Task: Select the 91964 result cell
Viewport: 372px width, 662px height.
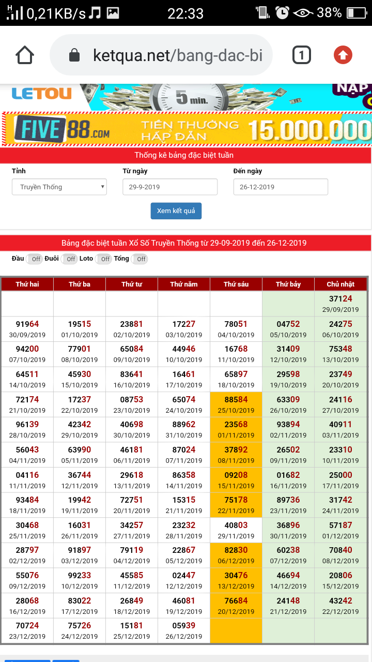Action: click(27, 329)
